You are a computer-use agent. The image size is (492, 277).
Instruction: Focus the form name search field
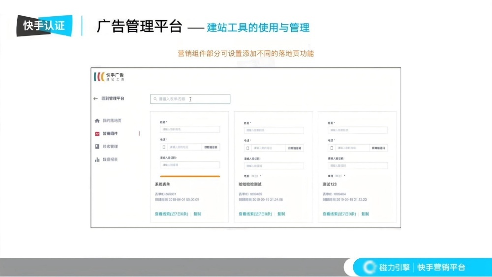coord(190,99)
